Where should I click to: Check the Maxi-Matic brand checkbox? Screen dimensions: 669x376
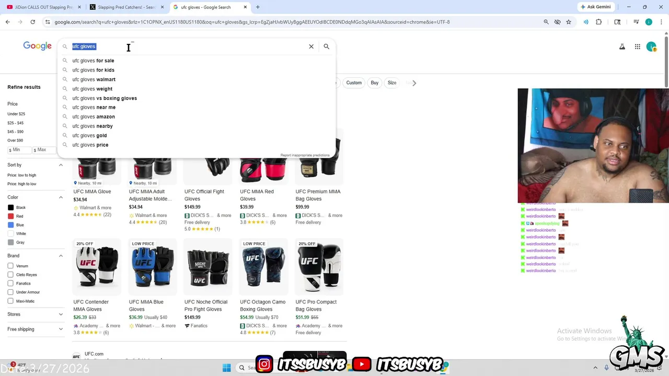point(10,301)
